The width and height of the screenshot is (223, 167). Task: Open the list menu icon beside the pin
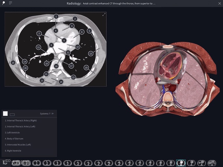10,3
